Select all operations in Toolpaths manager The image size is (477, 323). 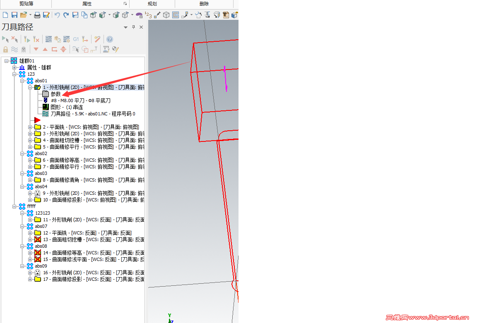[5, 39]
